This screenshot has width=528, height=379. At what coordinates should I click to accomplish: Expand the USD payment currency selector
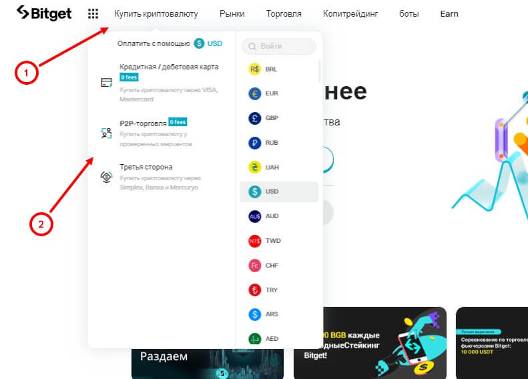[208, 43]
